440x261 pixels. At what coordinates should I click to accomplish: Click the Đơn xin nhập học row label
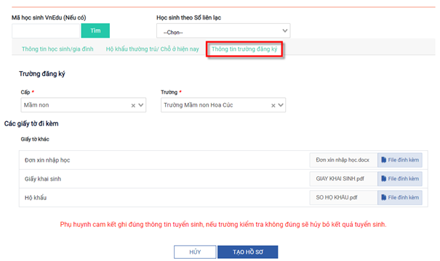coord(47,160)
